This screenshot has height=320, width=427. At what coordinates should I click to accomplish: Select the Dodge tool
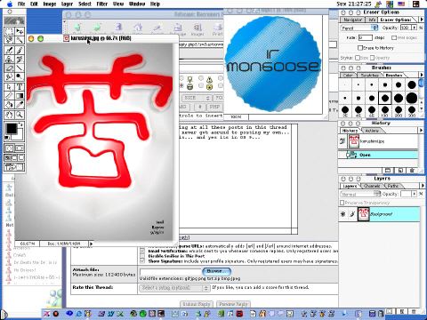[x=20, y=77]
